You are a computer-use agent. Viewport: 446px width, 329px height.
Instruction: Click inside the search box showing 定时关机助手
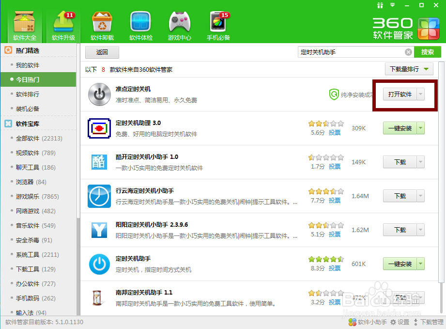[x=354, y=52]
